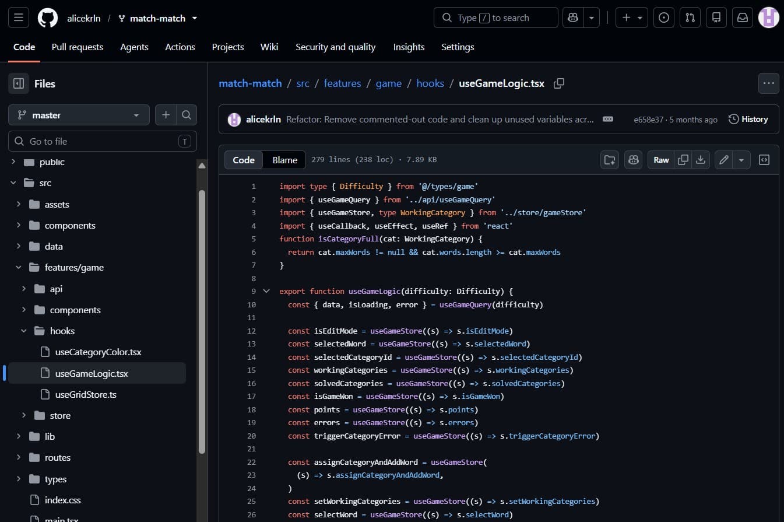Copy file path next to useGameLogic.tsx
This screenshot has height=522, width=784.
click(x=559, y=83)
